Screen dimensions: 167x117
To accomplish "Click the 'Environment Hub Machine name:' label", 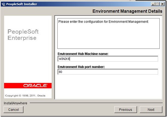I will click(x=83, y=54).
